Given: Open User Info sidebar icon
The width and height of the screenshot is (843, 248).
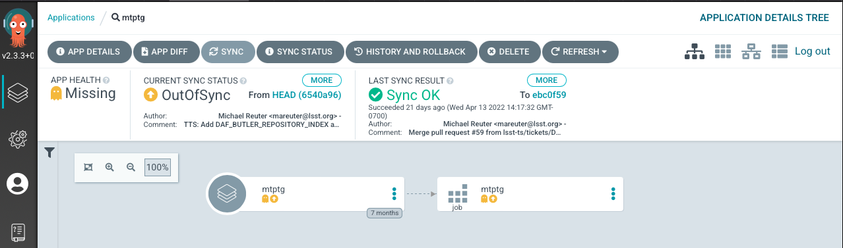Looking at the screenshot, I should pos(18,184).
